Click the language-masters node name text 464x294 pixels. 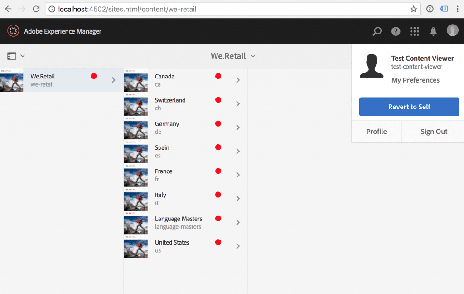pyautogui.click(x=178, y=227)
